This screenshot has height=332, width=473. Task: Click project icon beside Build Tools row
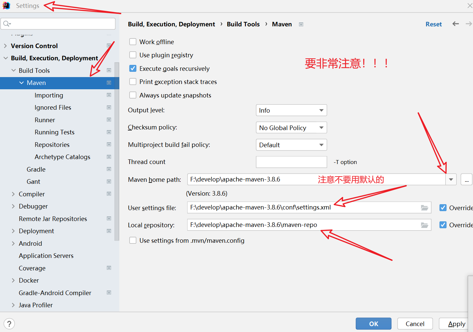click(109, 70)
